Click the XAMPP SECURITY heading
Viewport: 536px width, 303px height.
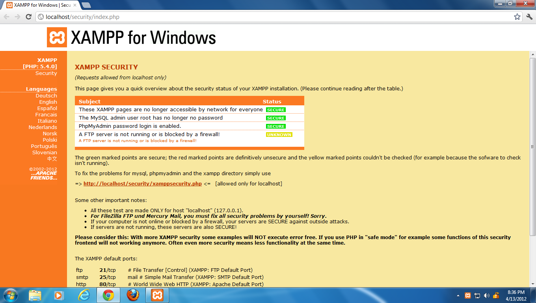[106, 67]
